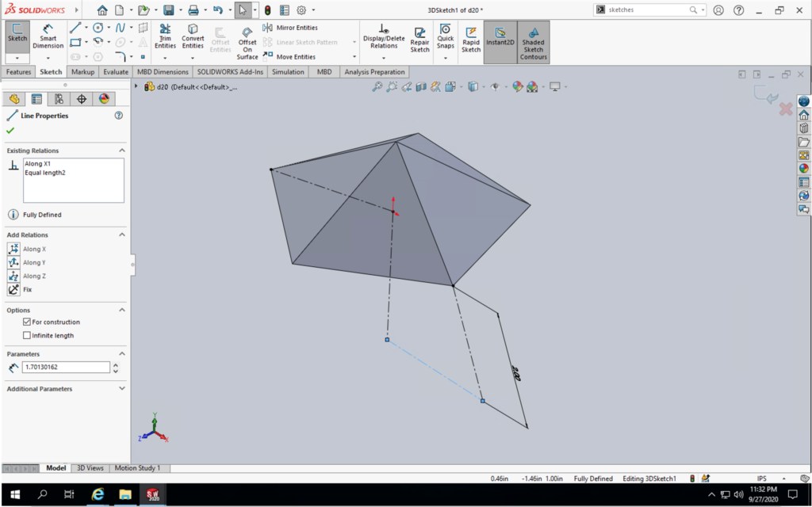Click the green checkmark to accept
This screenshot has height=507, width=812.
tap(10, 130)
